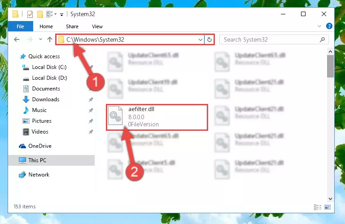Click the Forward navigation arrow
The image size is (345, 224).
point(30,39)
